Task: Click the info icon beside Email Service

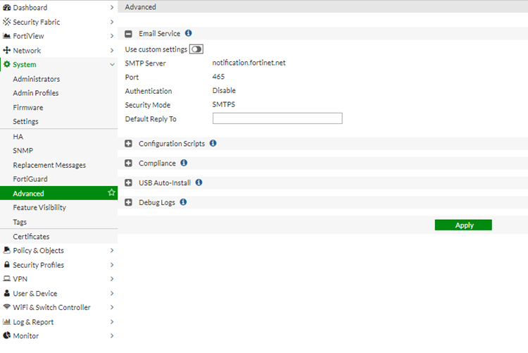Action: coord(189,33)
